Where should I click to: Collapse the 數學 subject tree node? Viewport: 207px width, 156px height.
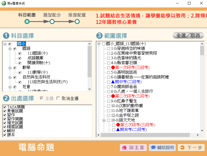click(x=10, y=68)
